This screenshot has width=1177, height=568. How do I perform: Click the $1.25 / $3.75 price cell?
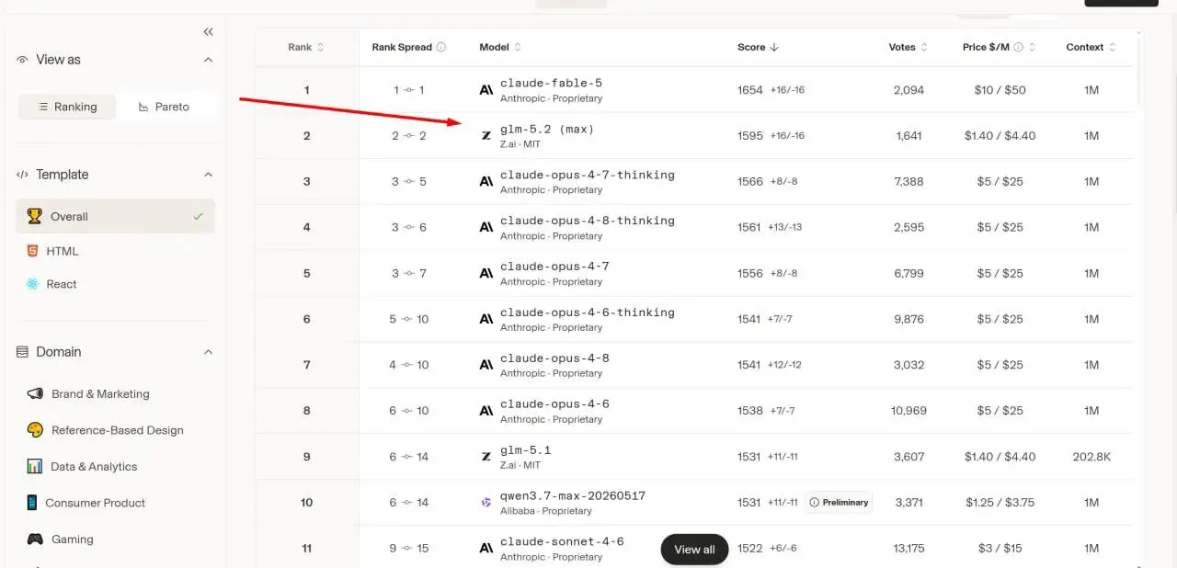point(1000,503)
